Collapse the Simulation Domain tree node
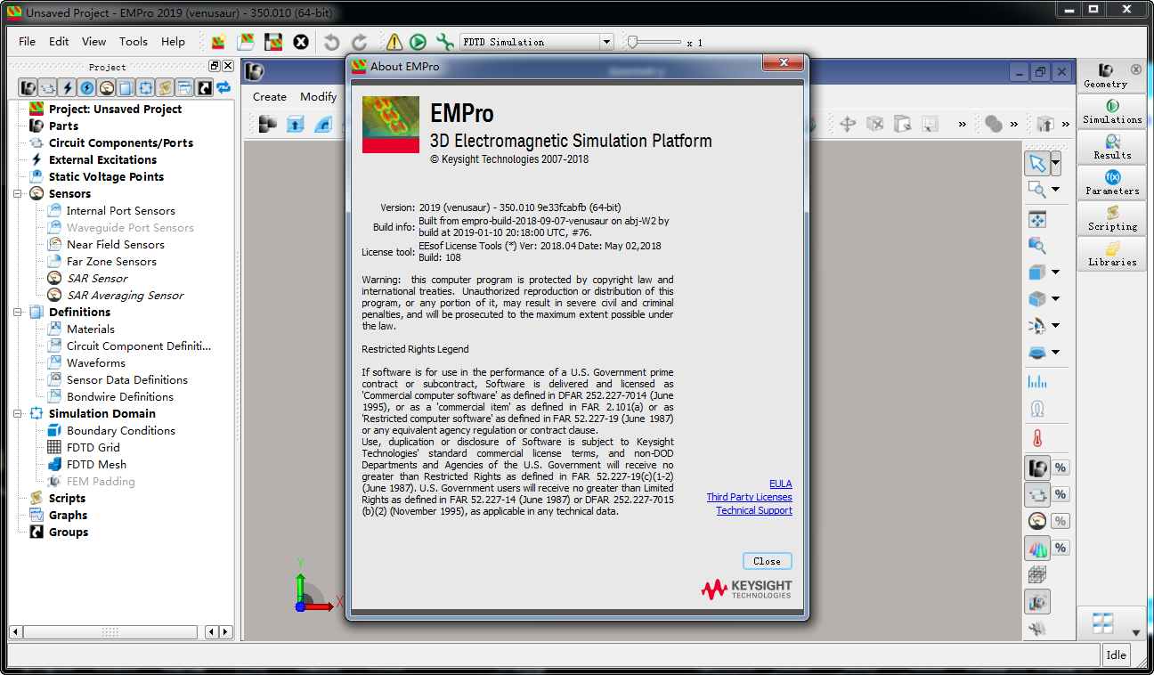Image resolution: width=1154 pixels, height=675 pixels. [17, 413]
